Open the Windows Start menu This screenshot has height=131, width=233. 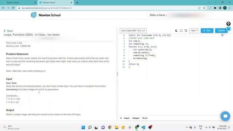pos(83,127)
